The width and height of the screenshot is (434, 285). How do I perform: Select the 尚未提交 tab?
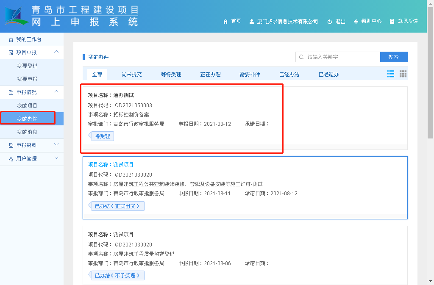(x=131, y=75)
